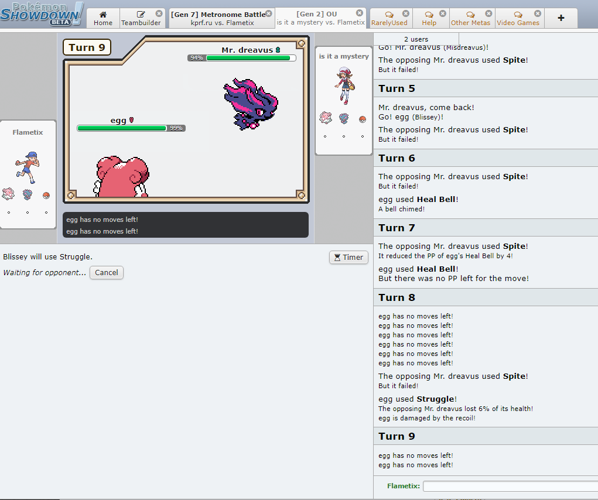598x500 pixels.
Task: Click Flametix's Poké Ball team icon
Action: pyautogui.click(x=46, y=196)
